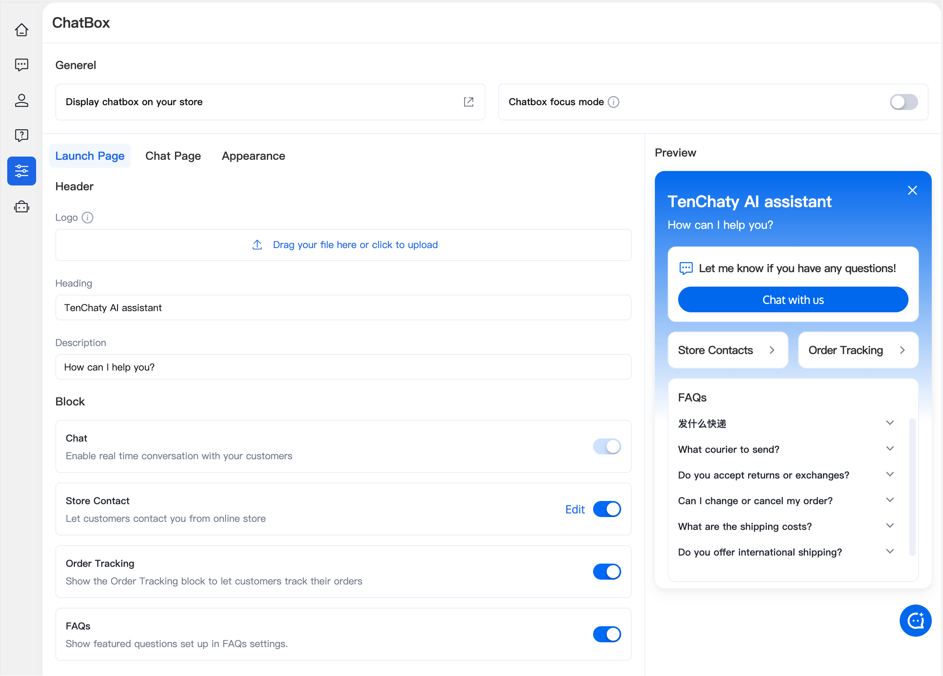
Task: Open the user profile sidebar icon
Action: tap(22, 100)
